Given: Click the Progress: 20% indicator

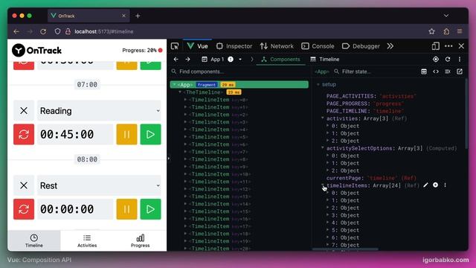Looking at the screenshot, I should 142,51.
